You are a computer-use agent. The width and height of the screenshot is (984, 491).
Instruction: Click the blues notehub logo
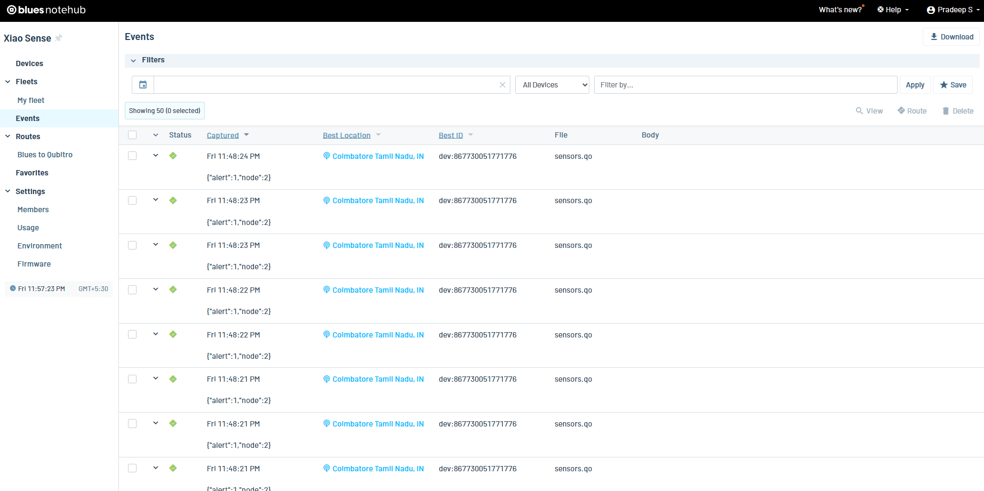click(46, 10)
